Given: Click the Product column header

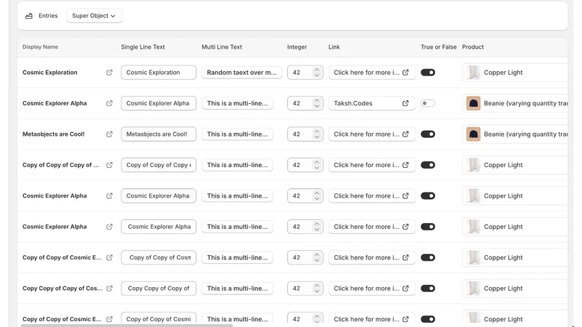Looking at the screenshot, I should click(472, 47).
